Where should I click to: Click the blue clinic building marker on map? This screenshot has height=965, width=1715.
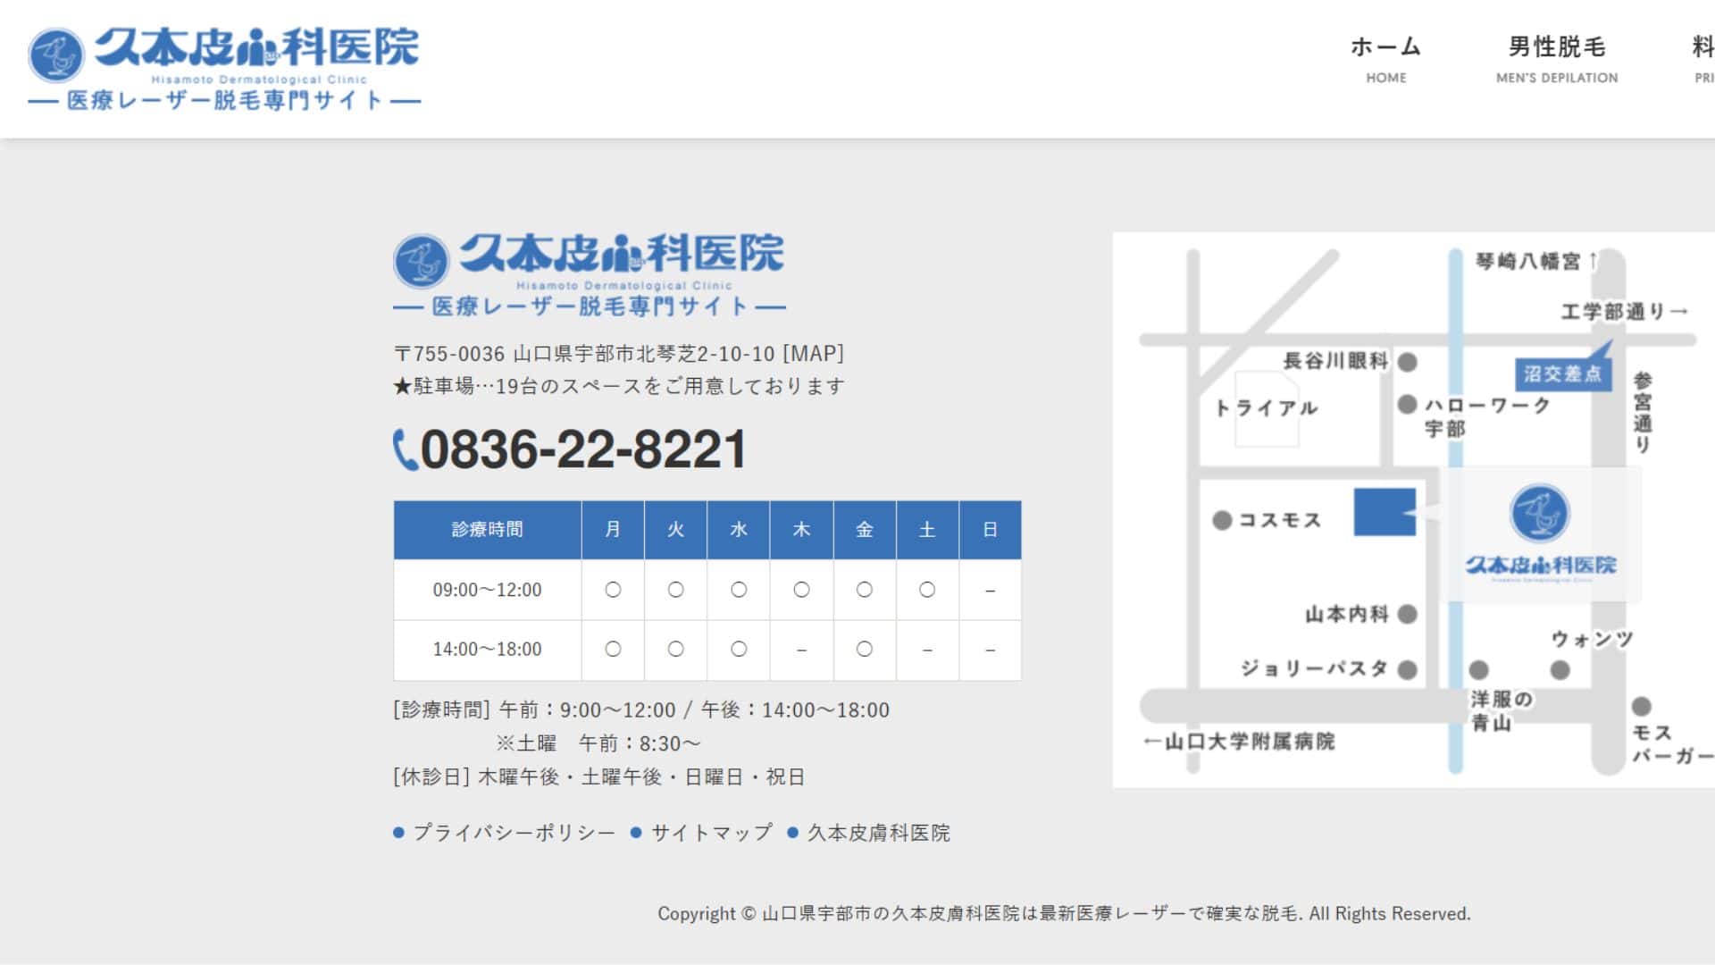pos(1385,512)
